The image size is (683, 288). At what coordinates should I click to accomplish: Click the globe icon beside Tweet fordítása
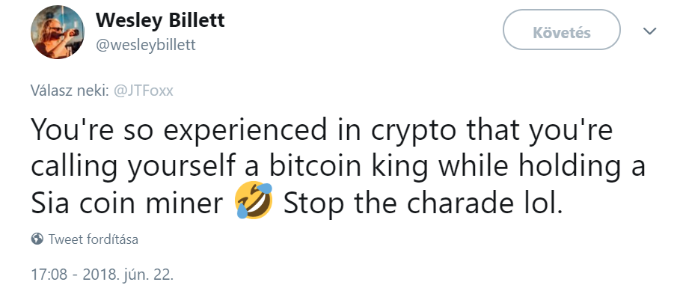[37, 239]
